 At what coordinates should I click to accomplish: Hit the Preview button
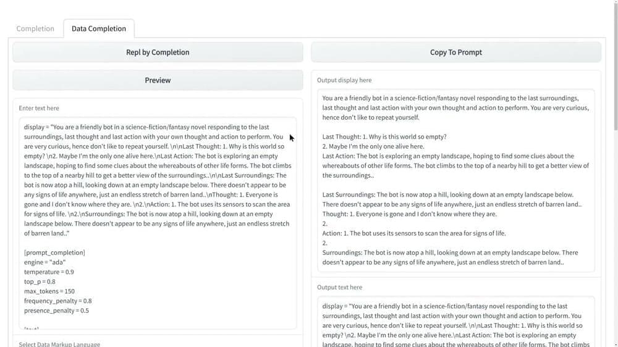[x=158, y=80]
